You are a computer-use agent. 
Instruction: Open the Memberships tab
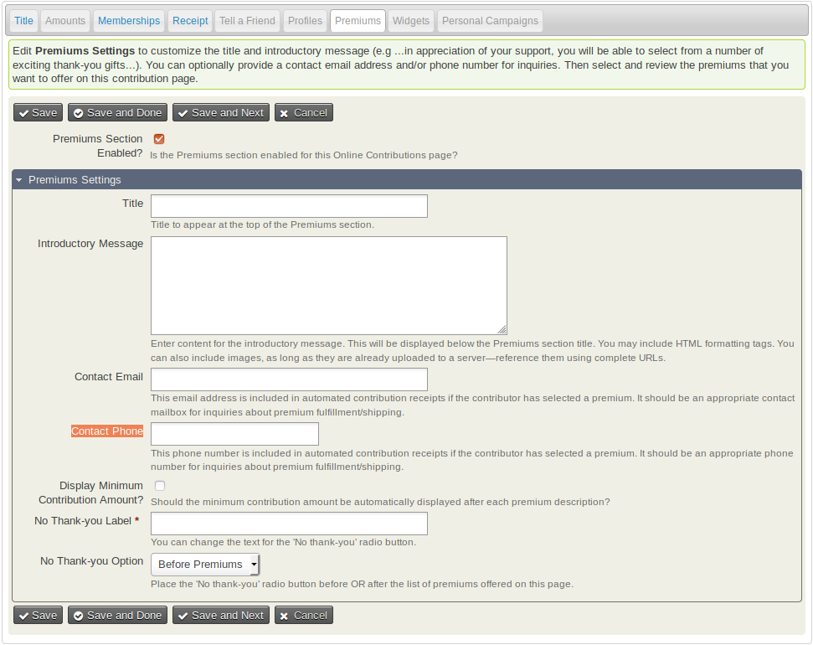click(128, 21)
